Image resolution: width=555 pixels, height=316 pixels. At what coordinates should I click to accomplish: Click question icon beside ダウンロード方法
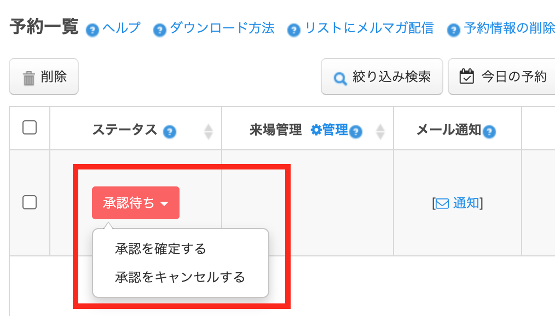pos(160,30)
